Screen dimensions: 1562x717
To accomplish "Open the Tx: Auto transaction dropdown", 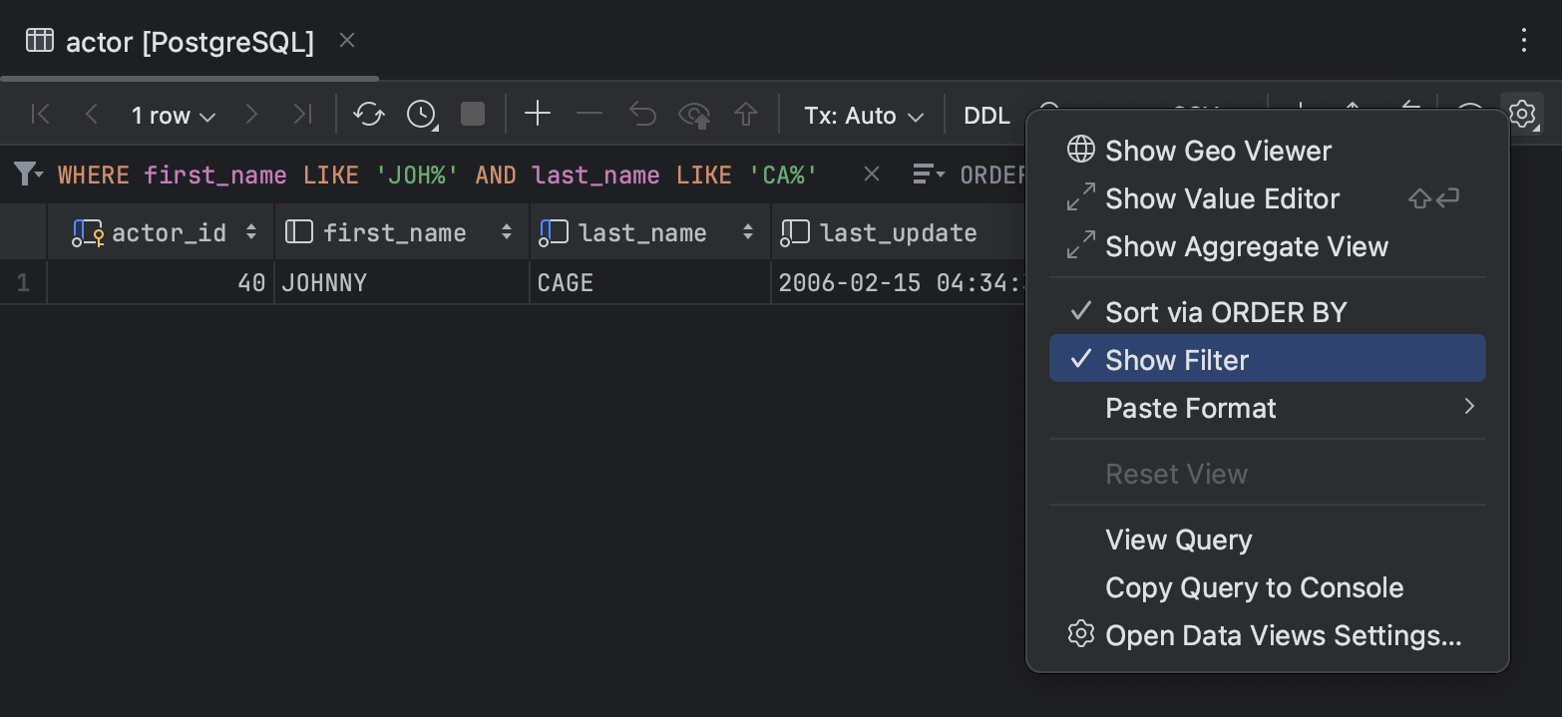I will 861,114.
